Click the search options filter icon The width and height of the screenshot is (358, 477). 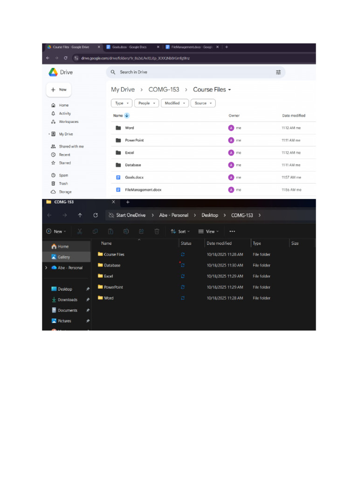coord(278,72)
